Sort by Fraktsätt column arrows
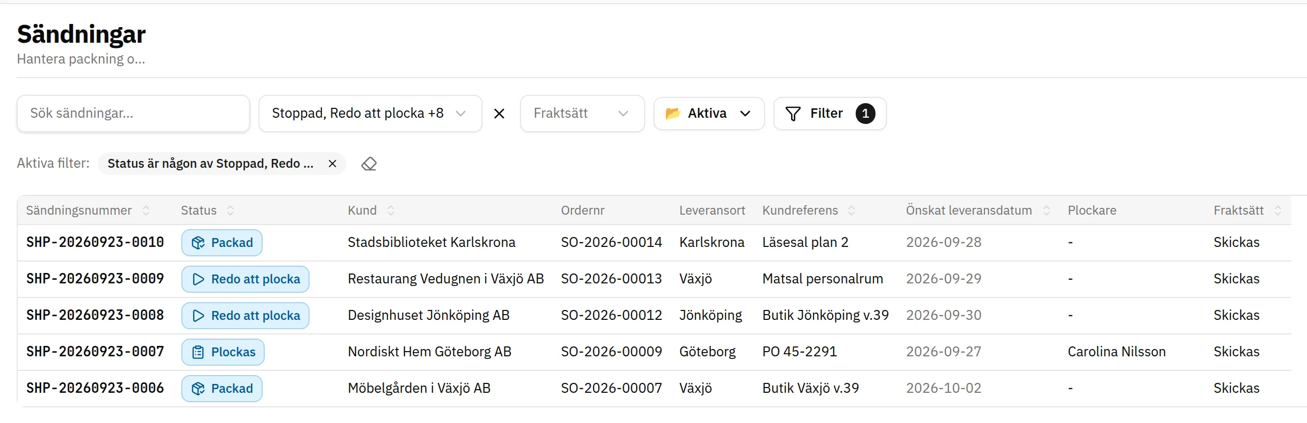This screenshot has width=1307, height=423. click(x=1278, y=210)
